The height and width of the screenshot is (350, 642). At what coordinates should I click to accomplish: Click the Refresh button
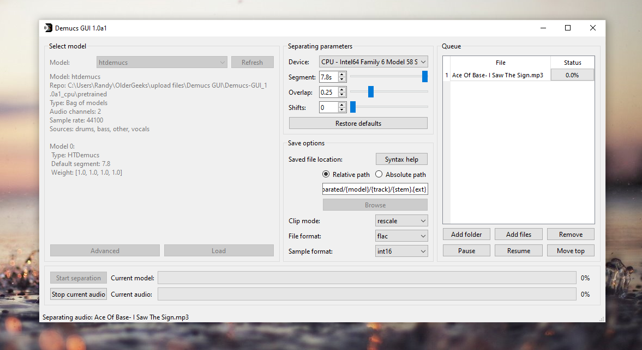pyautogui.click(x=252, y=62)
